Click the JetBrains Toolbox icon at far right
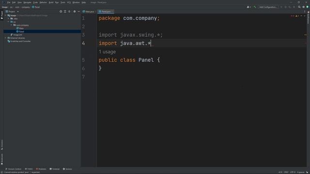The height and width of the screenshot is (174, 310). click(308, 7)
